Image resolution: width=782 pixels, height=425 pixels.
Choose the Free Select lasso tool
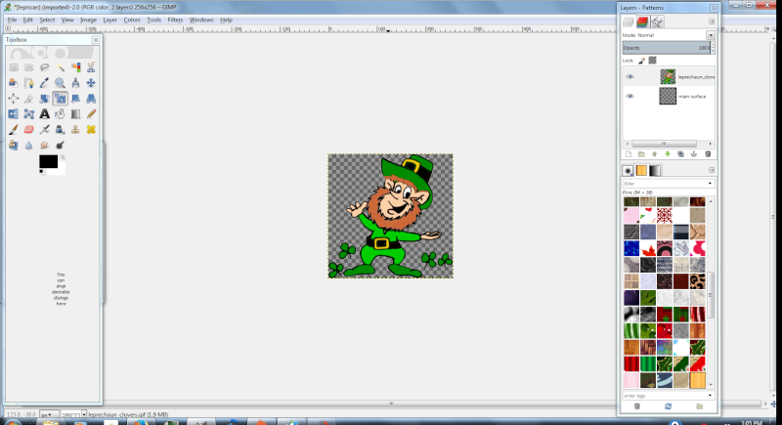(44, 67)
